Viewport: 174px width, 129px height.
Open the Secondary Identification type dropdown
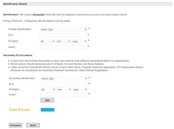[64, 79]
